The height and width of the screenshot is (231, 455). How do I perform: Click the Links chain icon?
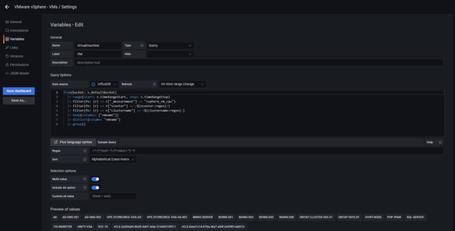pyautogui.click(x=7, y=47)
